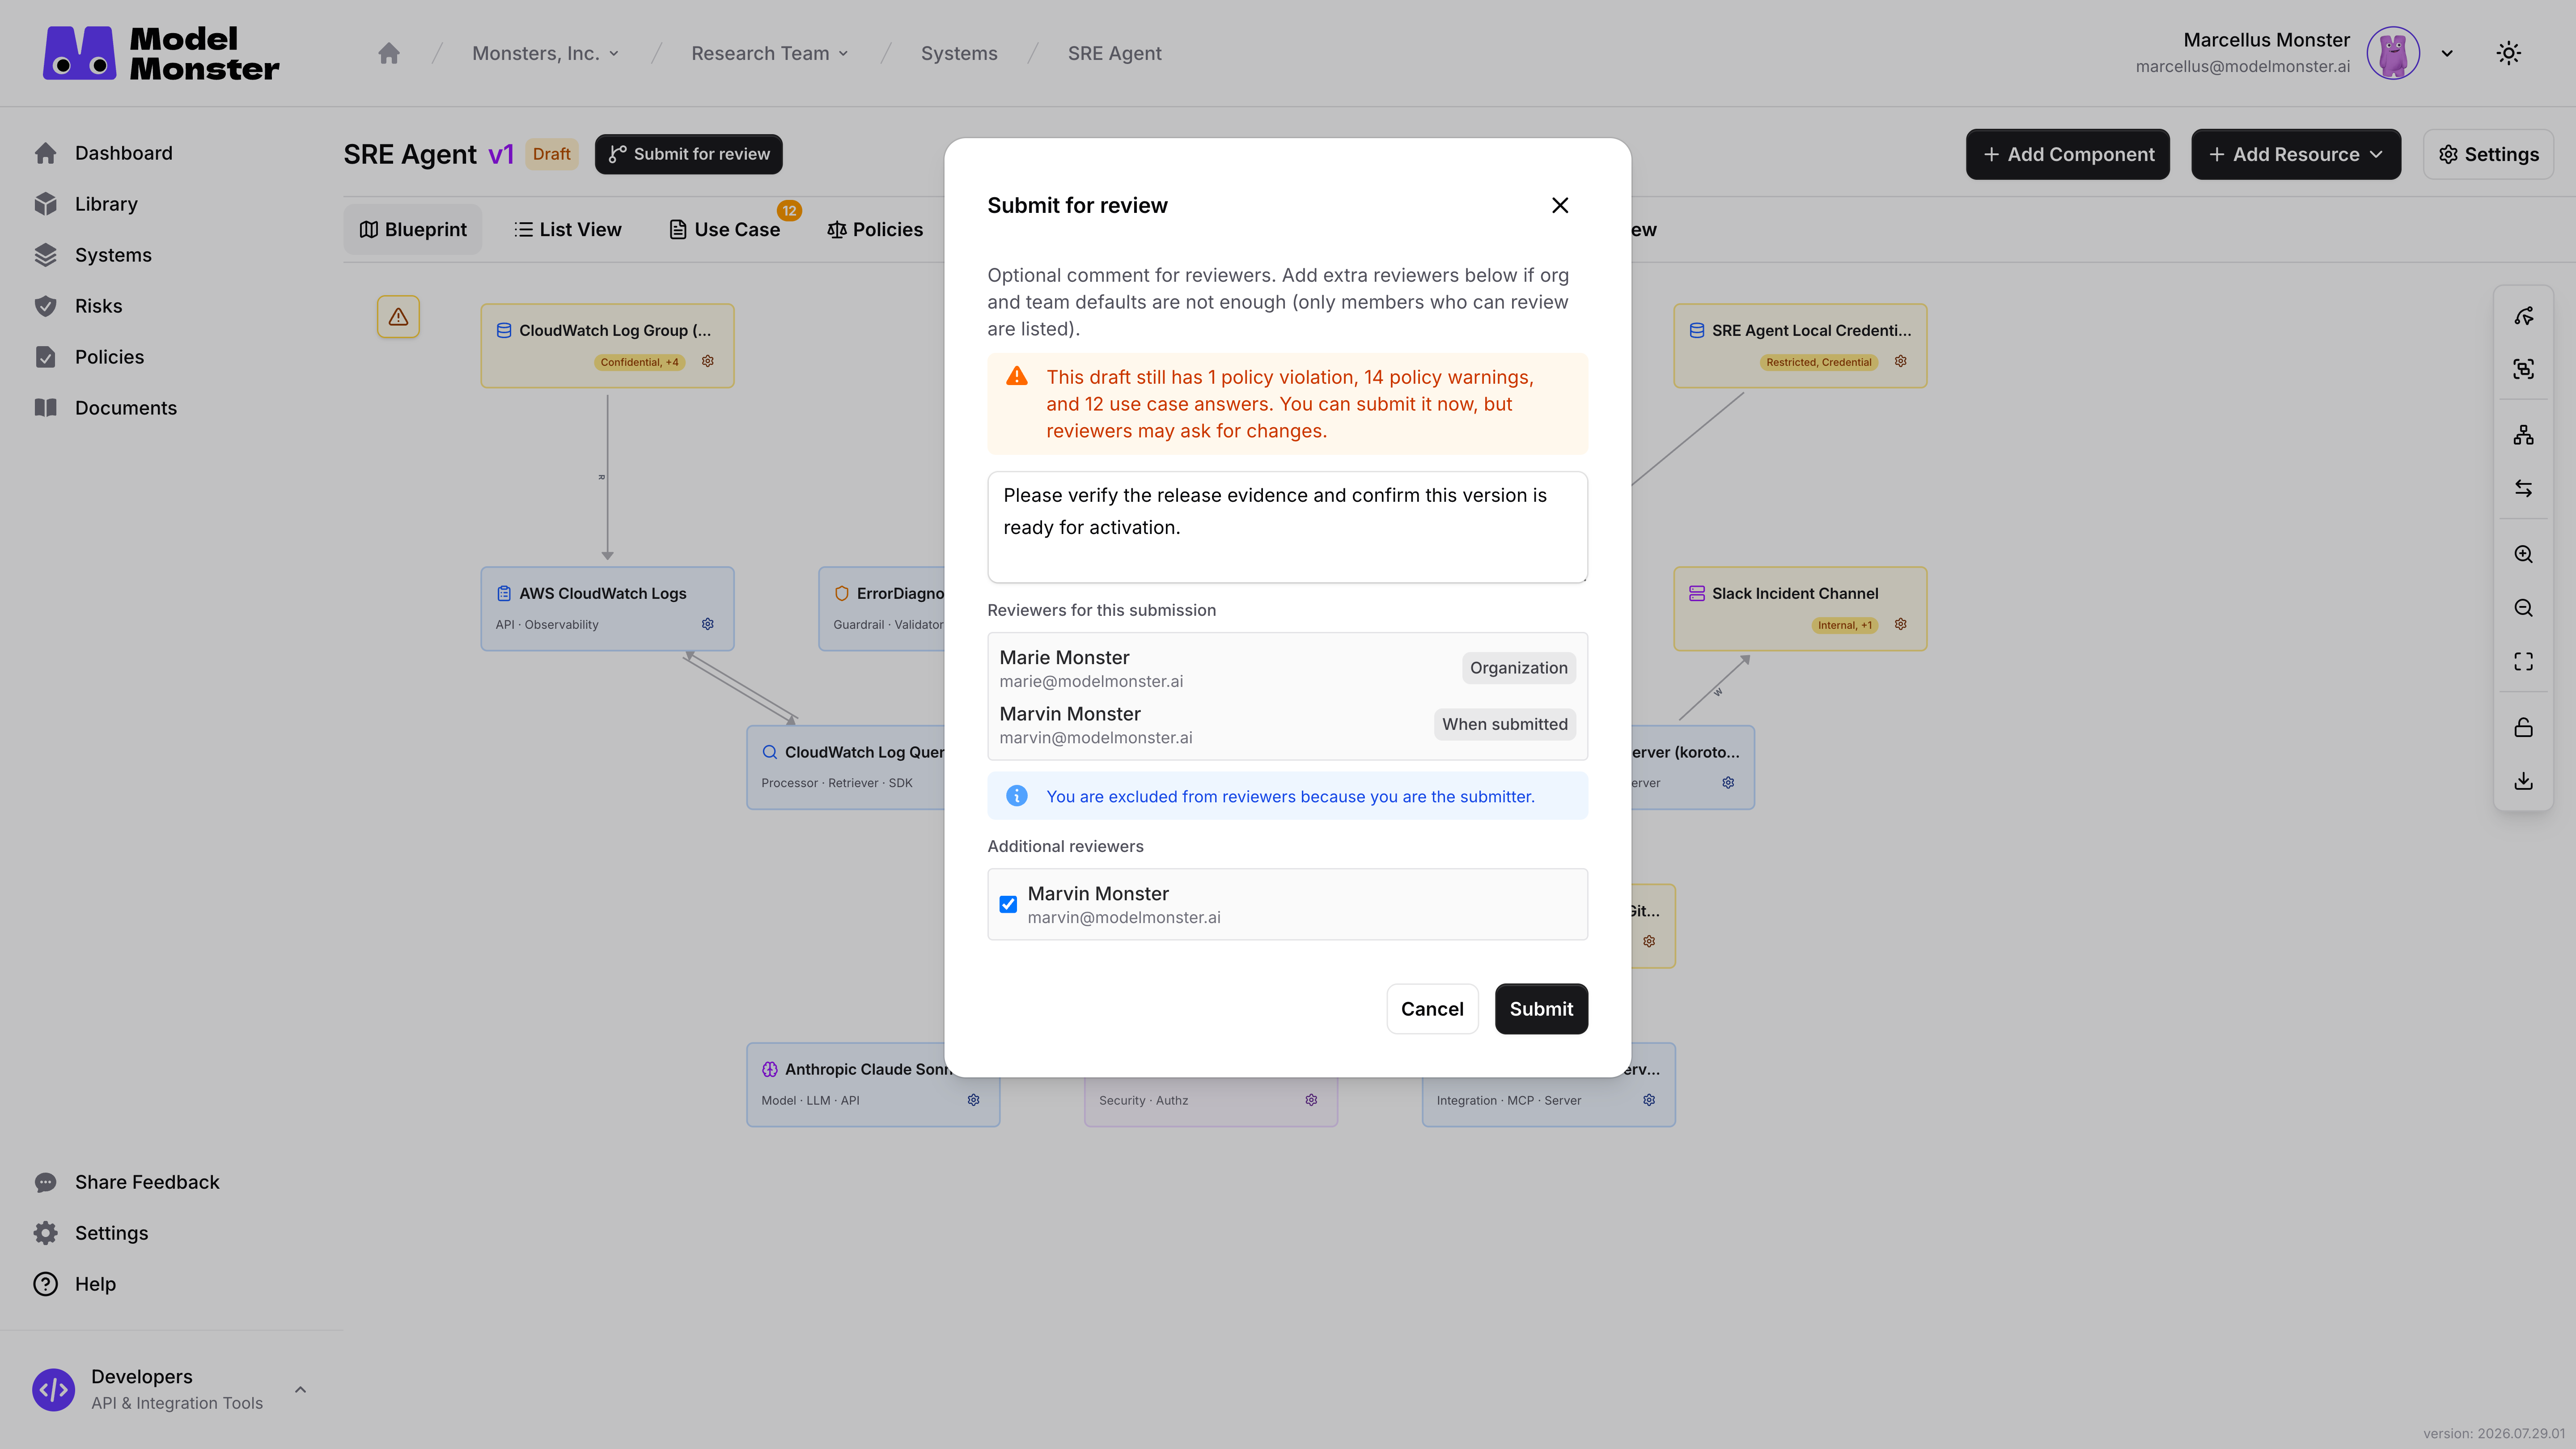This screenshot has width=2576, height=1449.
Task: Click the warning triangle icon on canvas
Action: 398,317
